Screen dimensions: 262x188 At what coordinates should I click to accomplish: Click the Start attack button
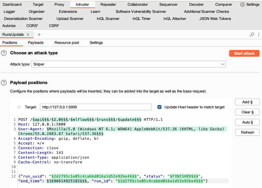(x=244, y=53)
